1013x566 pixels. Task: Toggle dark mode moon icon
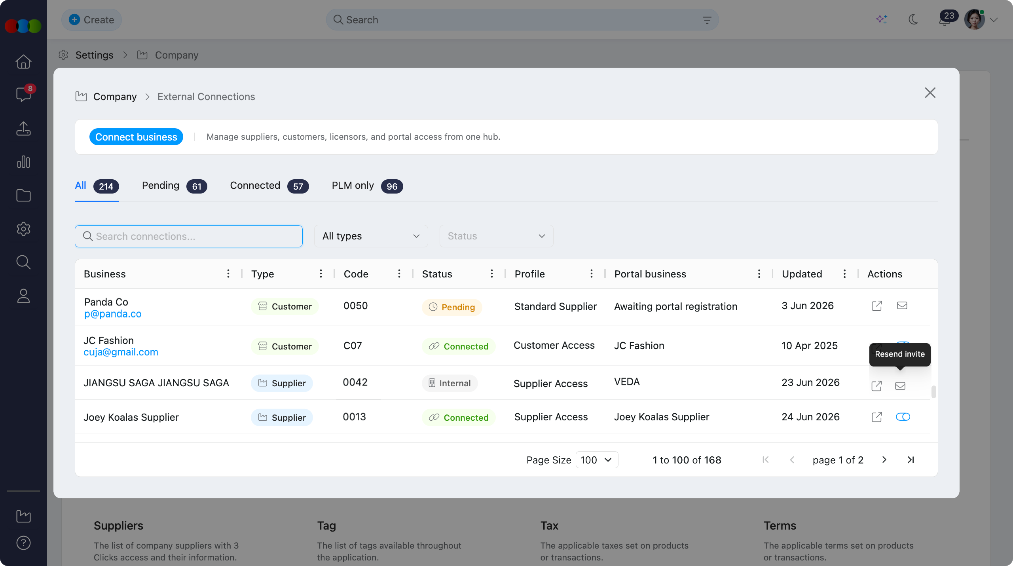coord(913,19)
